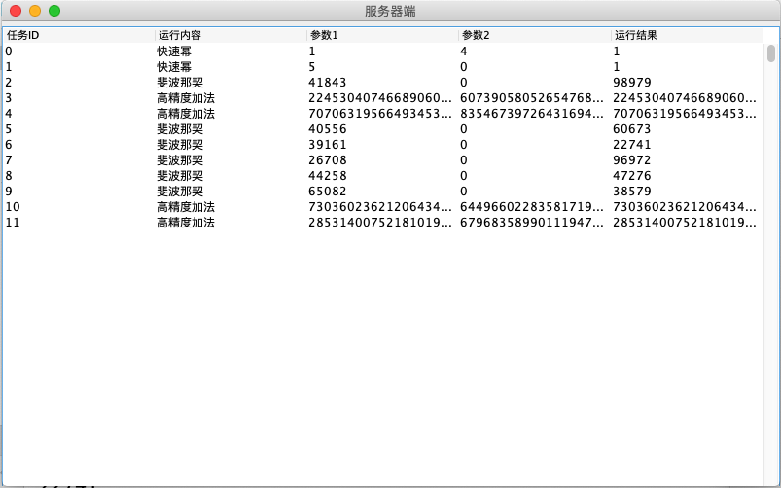Select task ID 8 cell
This screenshot has width=781, height=488.
coord(79,176)
